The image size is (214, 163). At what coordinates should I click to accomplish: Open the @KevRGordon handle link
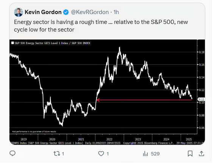pyautogui.click(x=90, y=12)
